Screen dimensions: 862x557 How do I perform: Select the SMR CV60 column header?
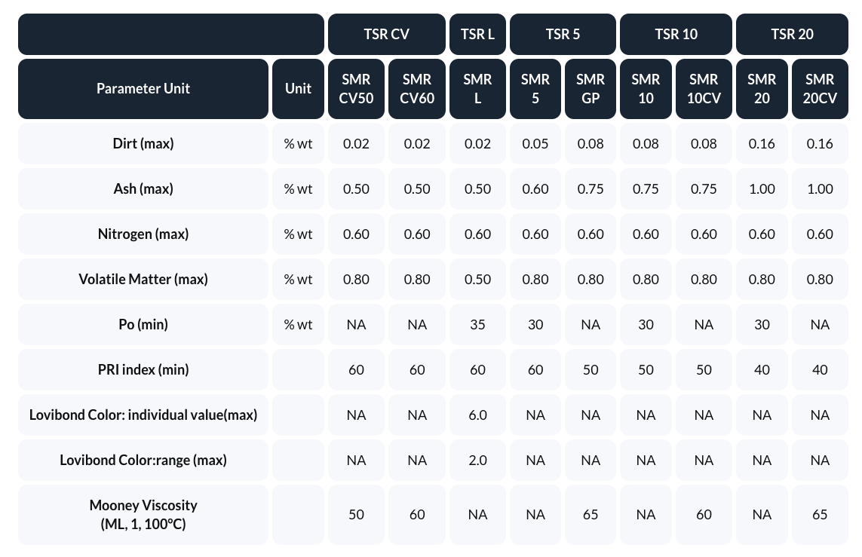(x=417, y=88)
